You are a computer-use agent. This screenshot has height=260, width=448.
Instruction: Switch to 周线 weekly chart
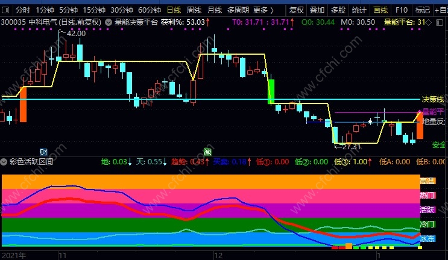pos(194,11)
